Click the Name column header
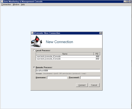Viewport: 132px width, 109px height. click(x=65, y=54)
